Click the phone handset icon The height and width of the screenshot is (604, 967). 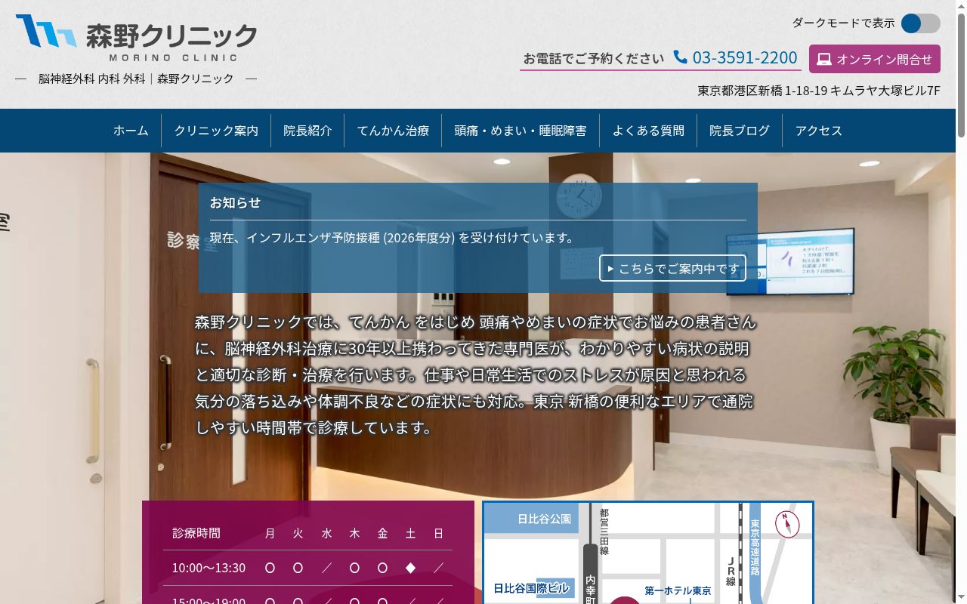tap(680, 57)
